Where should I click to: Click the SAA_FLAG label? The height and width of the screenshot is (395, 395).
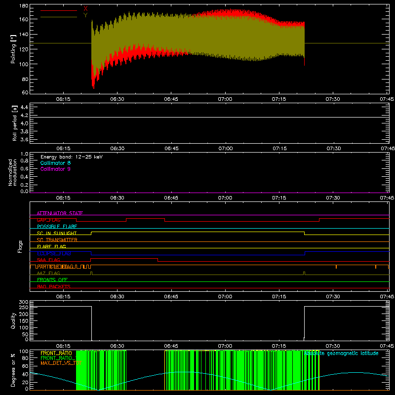(48, 260)
